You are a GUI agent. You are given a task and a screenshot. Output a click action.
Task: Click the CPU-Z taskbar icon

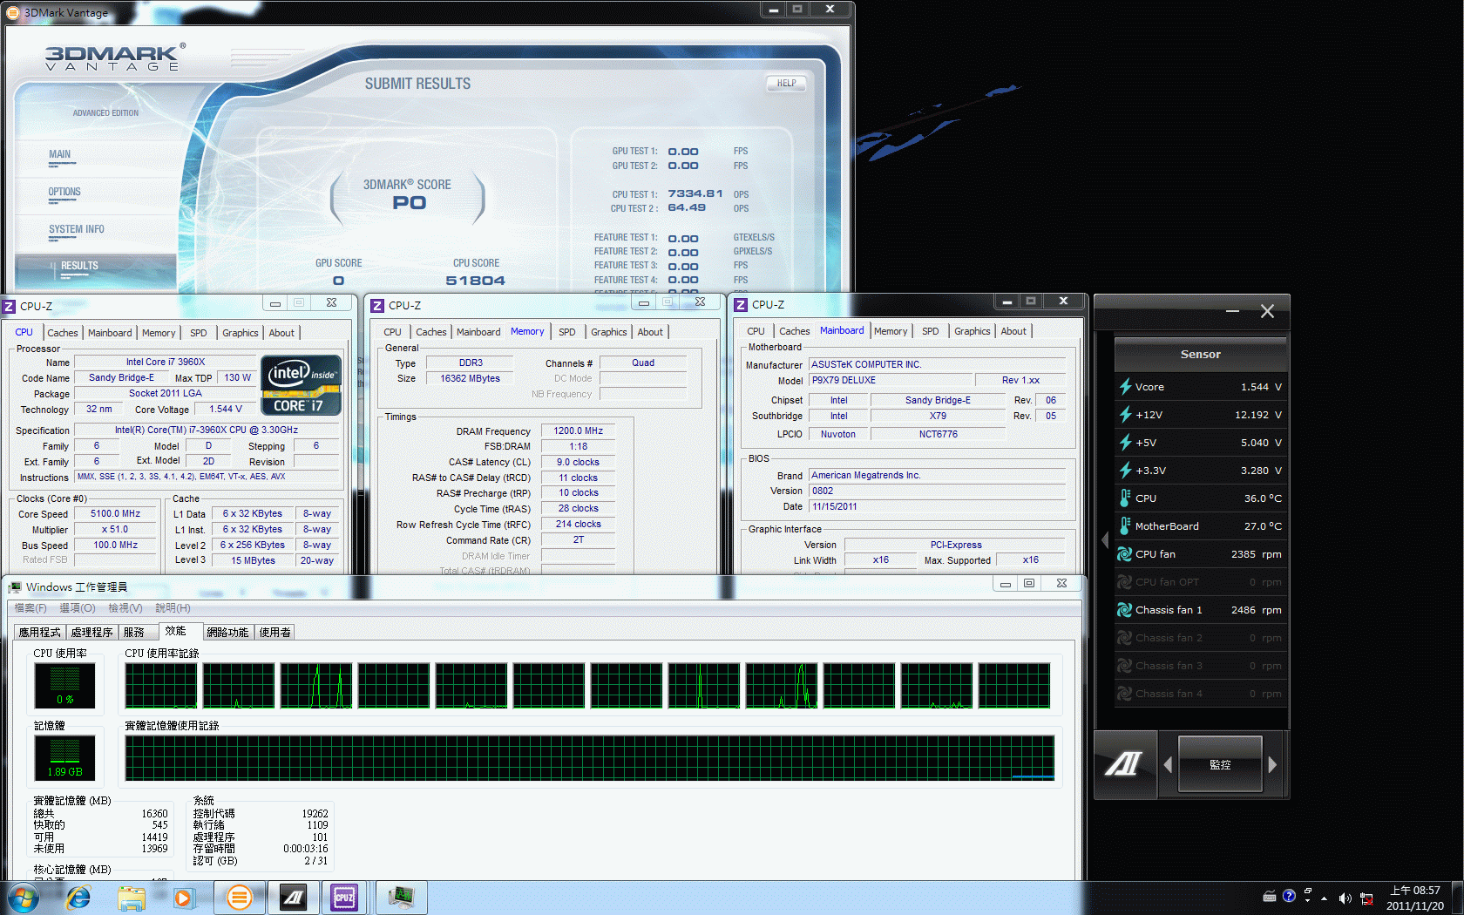pos(344,898)
